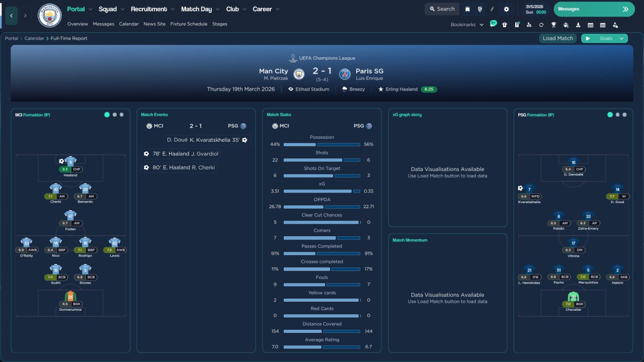The image size is (644, 362).
Task: Open the Fixture Schedule tab
Action: [189, 24]
